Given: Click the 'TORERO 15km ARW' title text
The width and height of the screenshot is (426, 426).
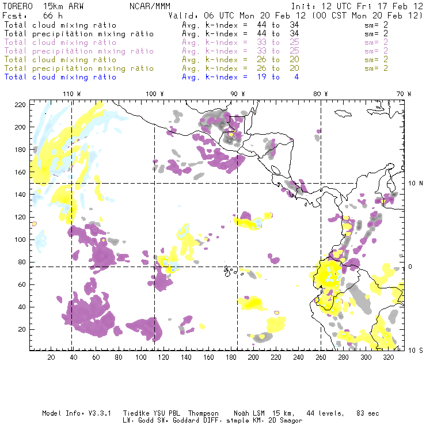Looking at the screenshot, I should tap(43, 6).
